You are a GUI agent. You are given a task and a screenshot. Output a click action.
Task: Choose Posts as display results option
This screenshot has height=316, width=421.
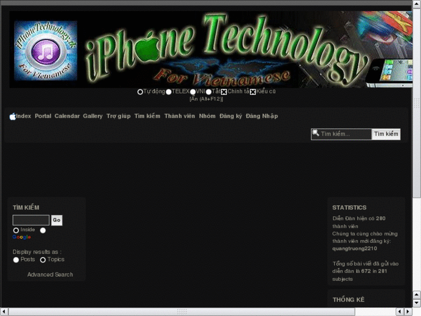(16, 260)
